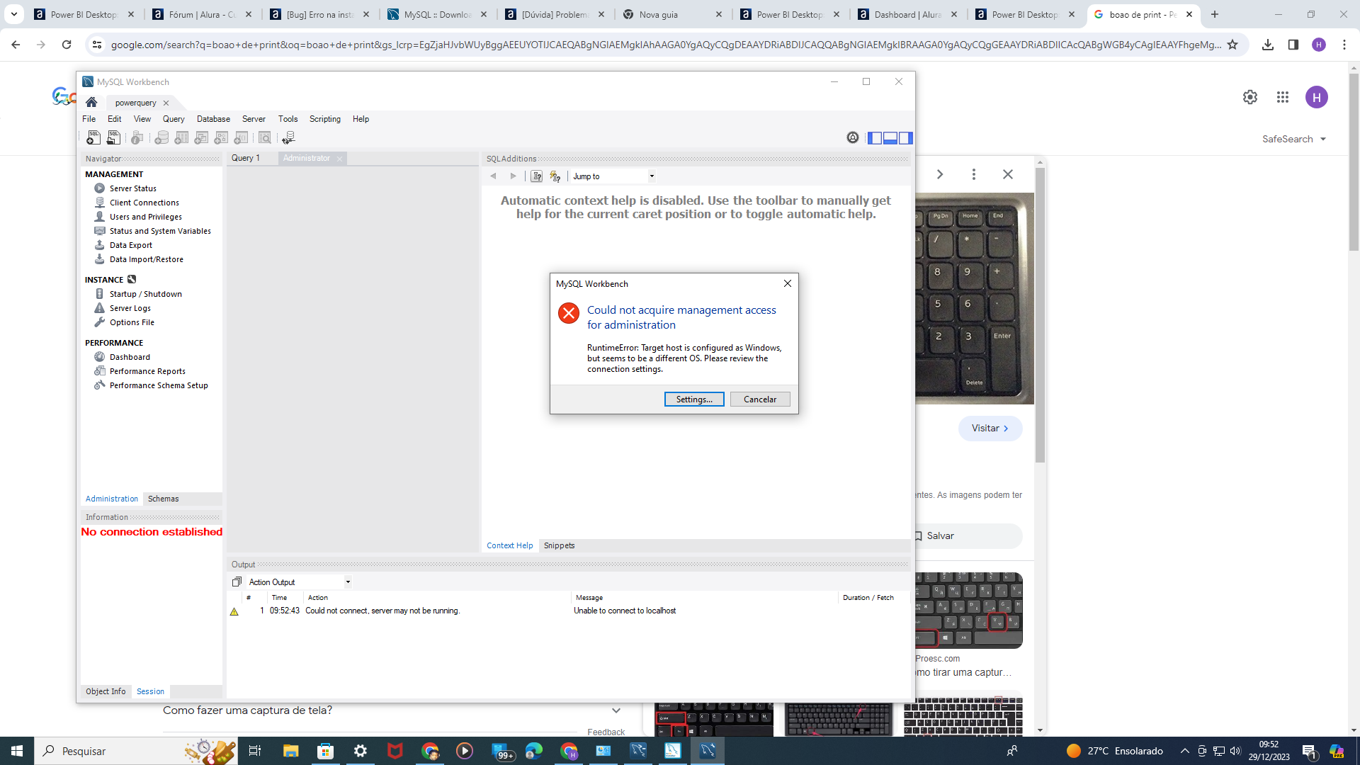Screen dimensions: 1360x765
Task: Click the Visitar button in Chrome
Action: click(990, 428)
